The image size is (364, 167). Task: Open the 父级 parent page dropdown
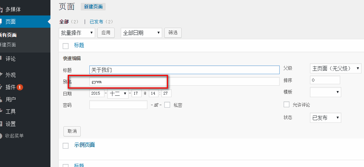pos(336,68)
